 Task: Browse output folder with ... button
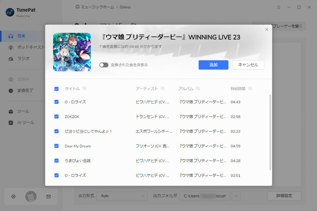pos(236,196)
